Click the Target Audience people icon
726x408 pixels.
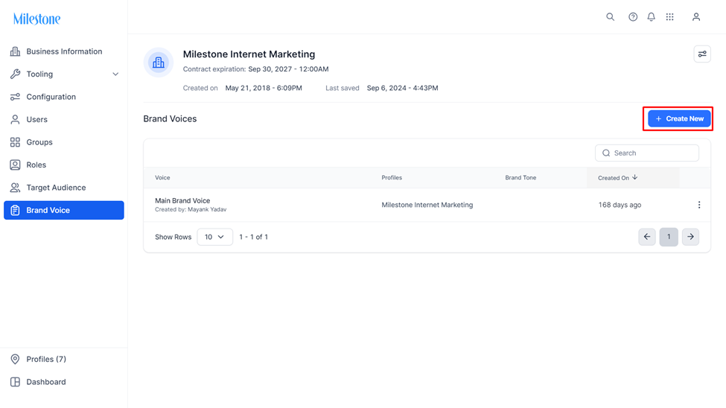[x=16, y=188]
